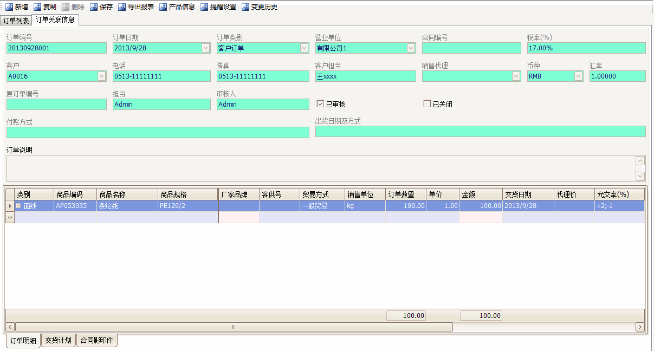The width and height of the screenshot is (654, 351).
Task: View 变更历史 change history icon
Action: (x=245, y=7)
